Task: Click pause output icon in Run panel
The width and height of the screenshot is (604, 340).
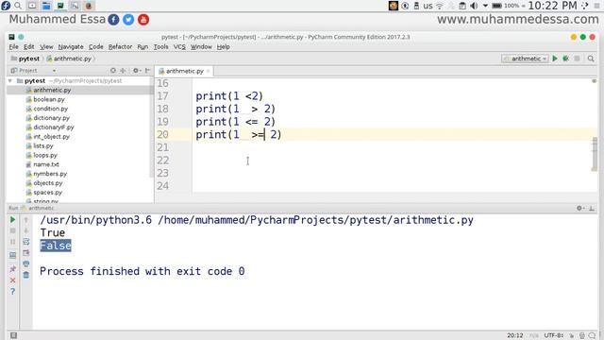Action: click(12, 242)
